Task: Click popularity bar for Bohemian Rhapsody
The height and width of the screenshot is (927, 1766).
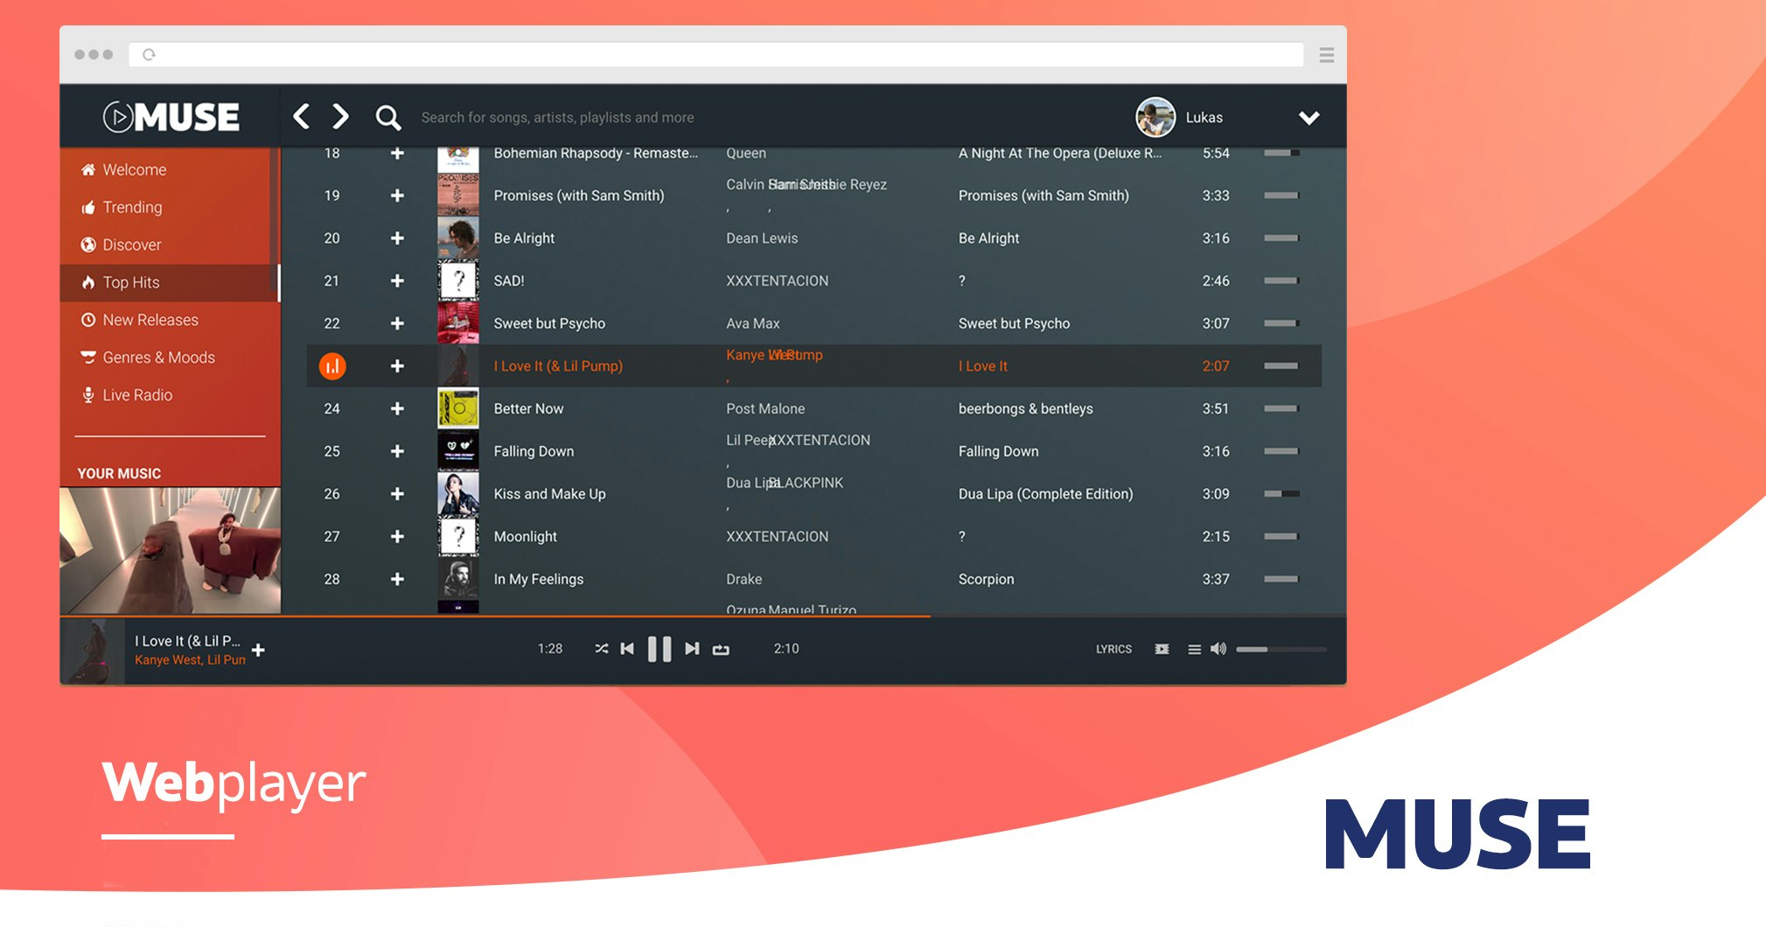Action: pos(1281,153)
